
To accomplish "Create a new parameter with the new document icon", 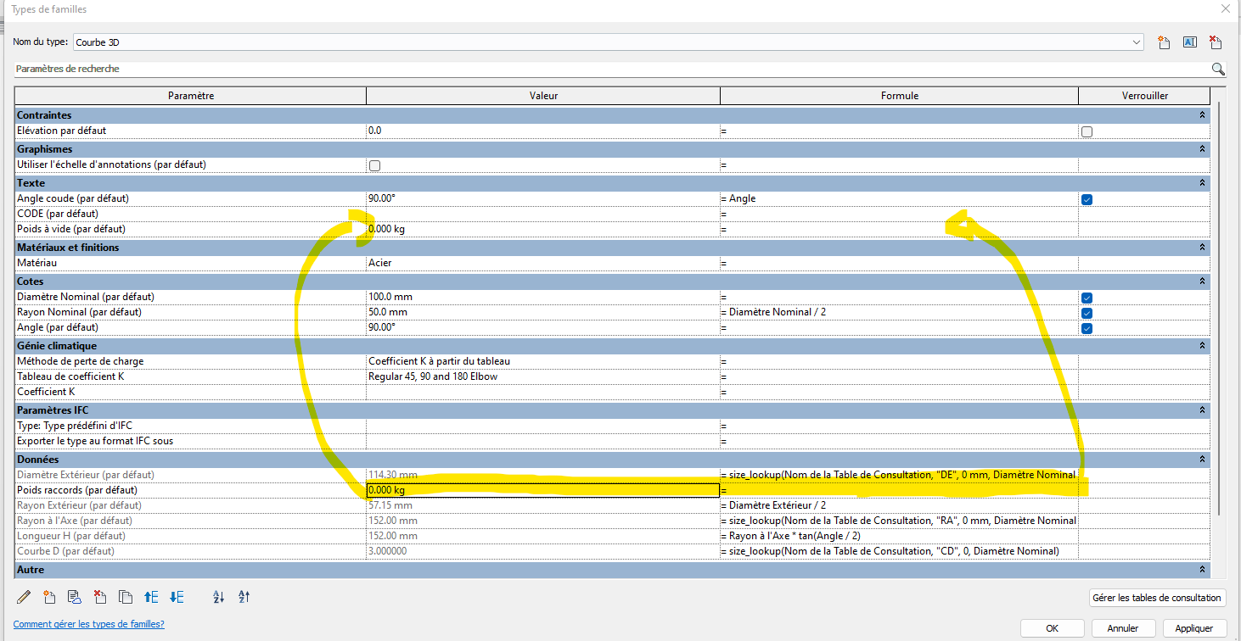I will pos(49,597).
